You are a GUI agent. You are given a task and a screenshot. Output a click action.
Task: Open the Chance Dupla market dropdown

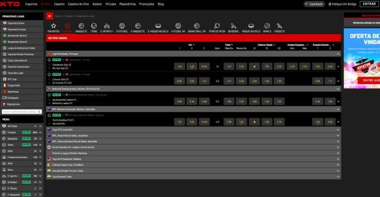tap(266, 45)
